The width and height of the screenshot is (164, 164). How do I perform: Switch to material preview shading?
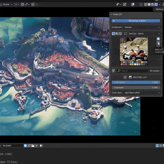click(153, 4)
